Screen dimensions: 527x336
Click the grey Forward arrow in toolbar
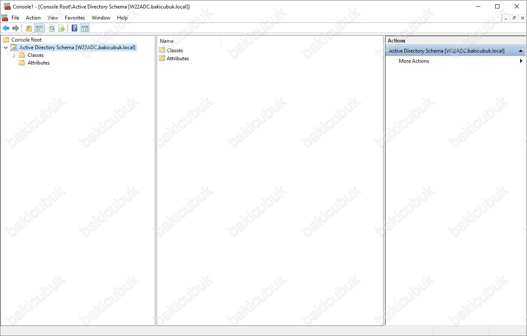coord(16,28)
